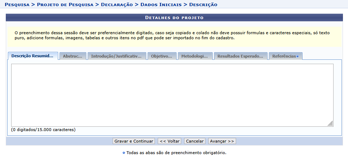
Task: Switch to the Abstract tab
Action: pyautogui.click(x=73, y=57)
